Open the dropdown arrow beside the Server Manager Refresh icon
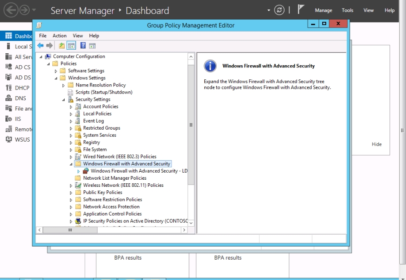Viewport: 406px width, 280px height. pyautogui.click(x=269, y=10)
